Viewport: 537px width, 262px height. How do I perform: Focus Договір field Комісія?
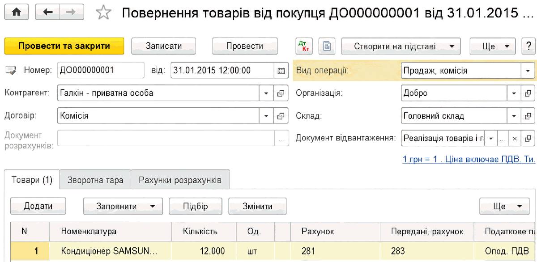click(x=158, y=116)
